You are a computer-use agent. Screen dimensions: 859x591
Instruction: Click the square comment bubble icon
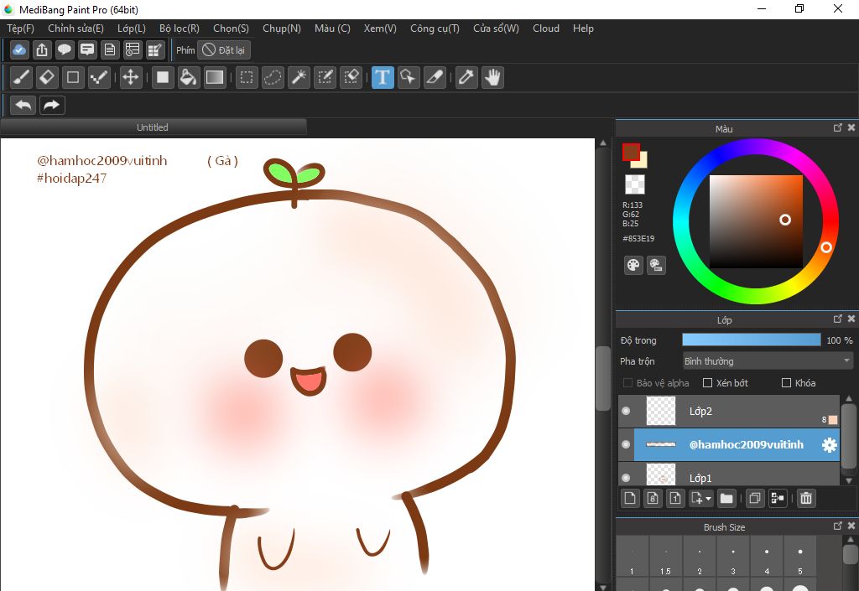pyautogui.click(x=87, y=49)
